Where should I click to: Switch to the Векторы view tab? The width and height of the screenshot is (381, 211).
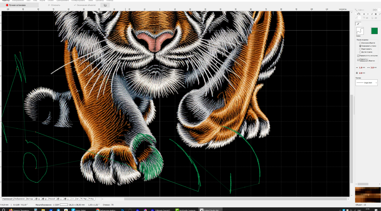pyautogui.click(x=30, y=199)
